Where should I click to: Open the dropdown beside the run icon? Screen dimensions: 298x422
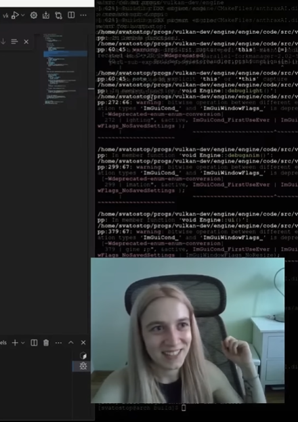coord(23,15)
